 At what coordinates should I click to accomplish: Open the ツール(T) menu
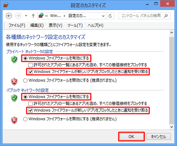click(x=75, y=25)
